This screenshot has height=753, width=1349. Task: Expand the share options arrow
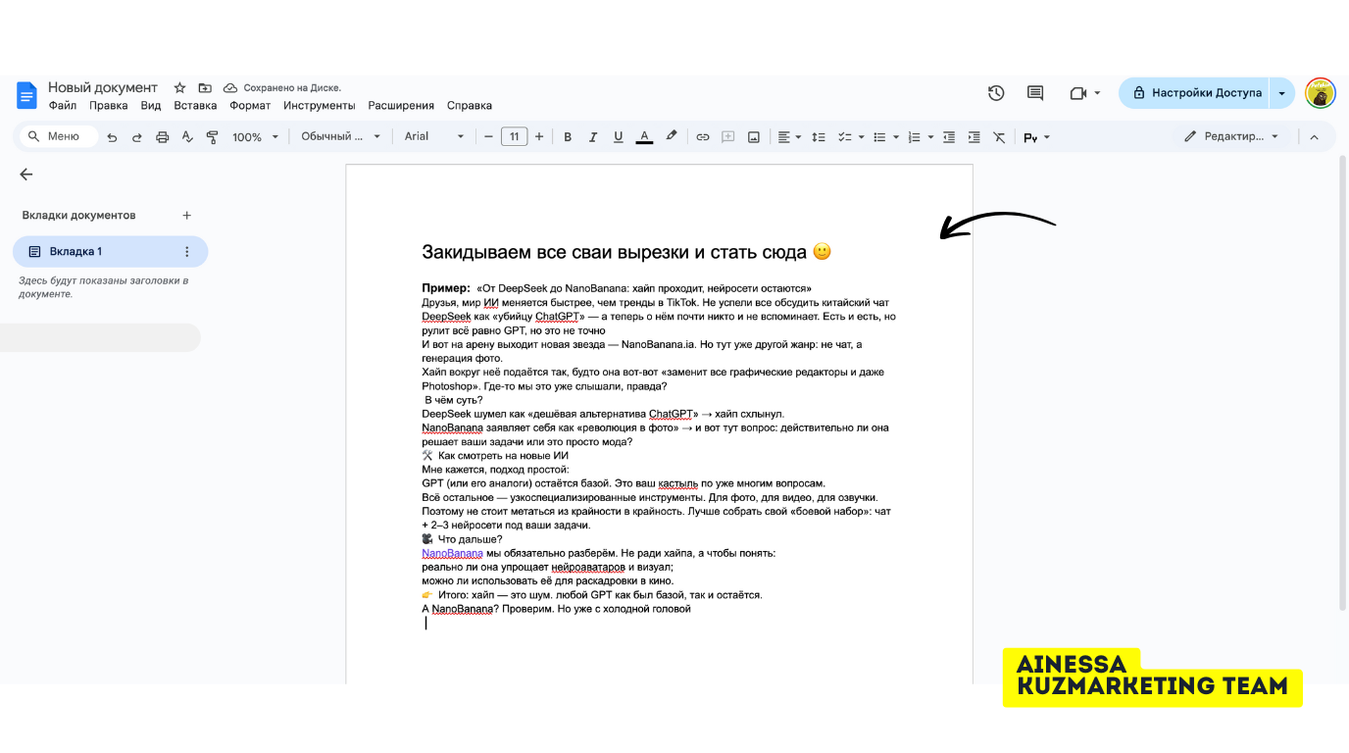click(x=1282, y=93)
